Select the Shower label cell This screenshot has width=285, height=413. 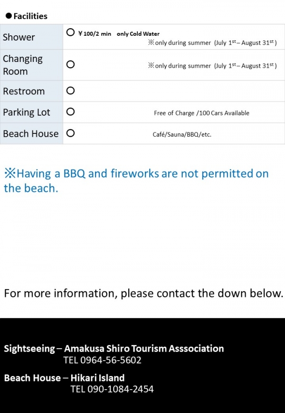point(31,37)
